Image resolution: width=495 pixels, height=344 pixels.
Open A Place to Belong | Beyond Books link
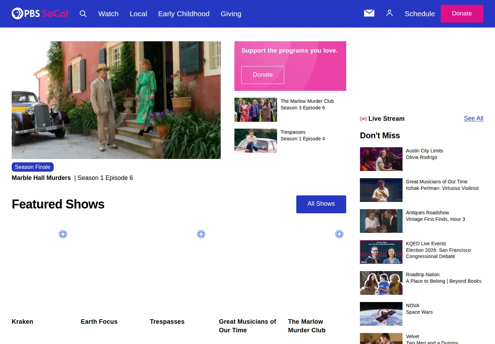click(443, 281)
